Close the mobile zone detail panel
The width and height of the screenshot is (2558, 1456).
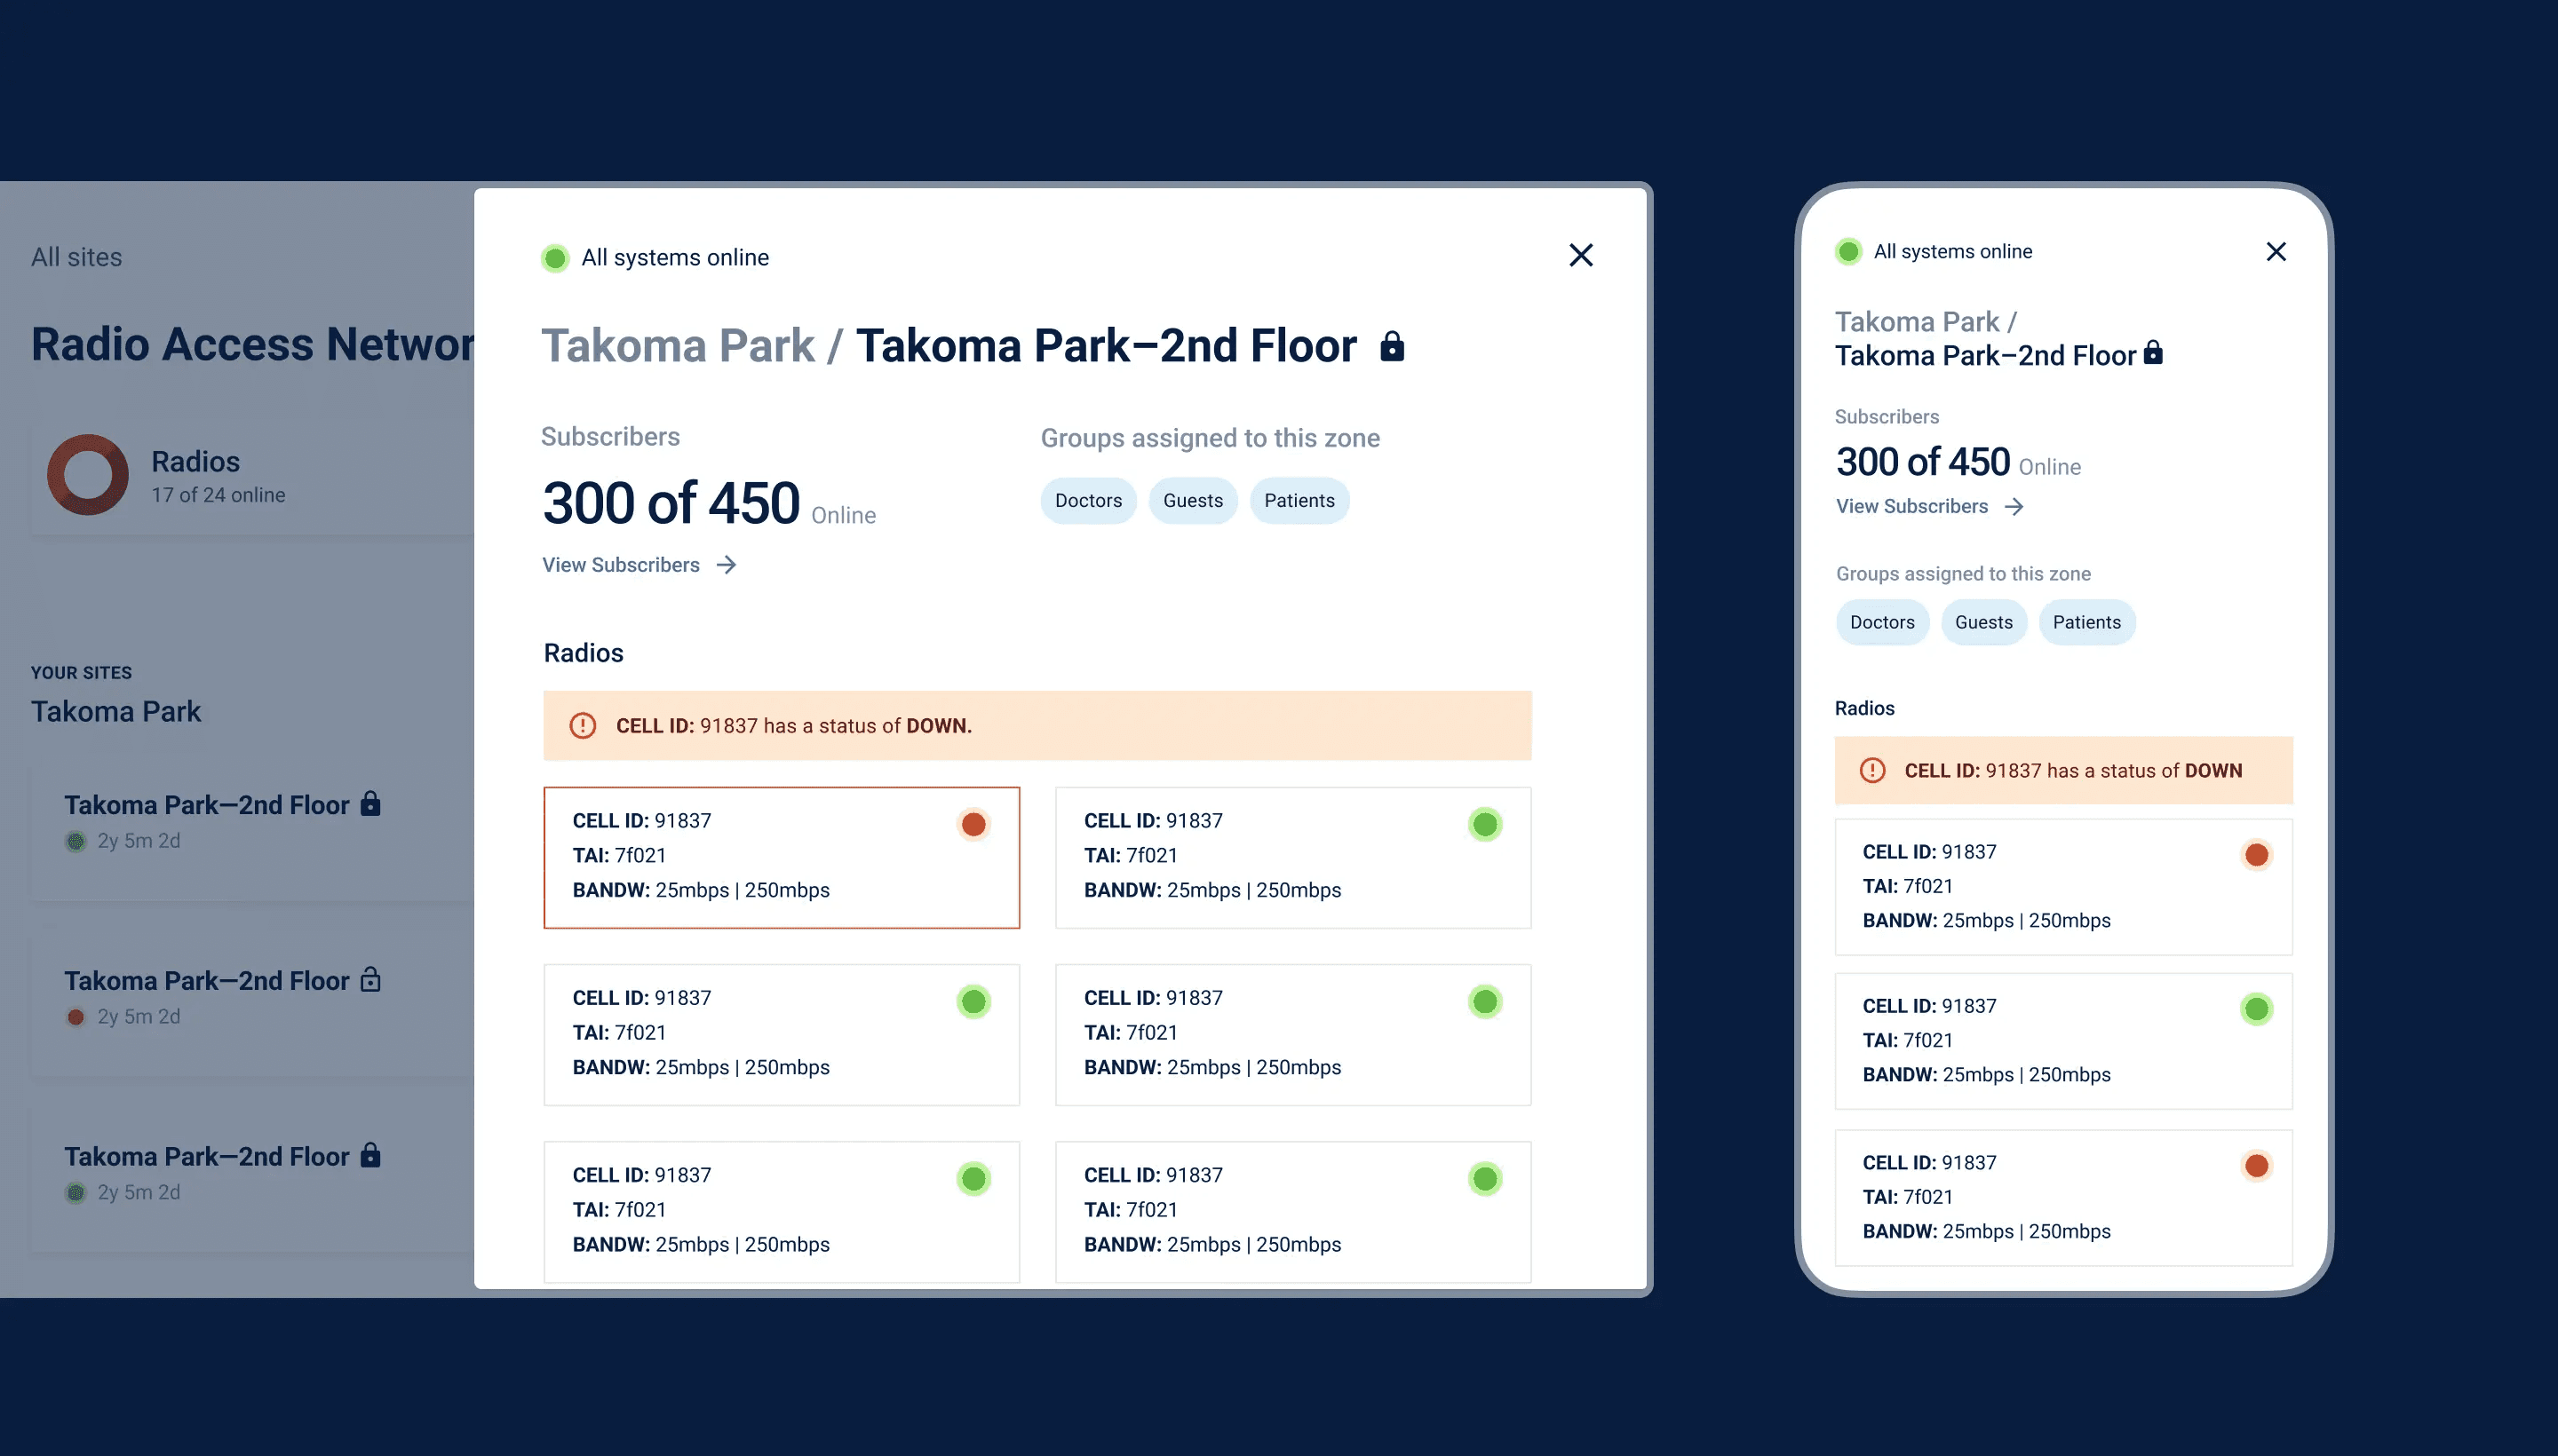click(x=2276, y=252)
